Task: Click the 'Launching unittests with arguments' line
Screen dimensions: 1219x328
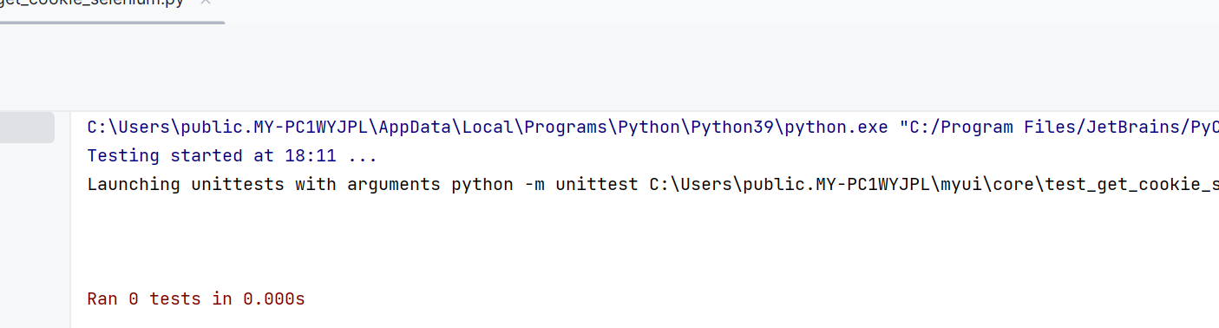Action: pos(652,185)
